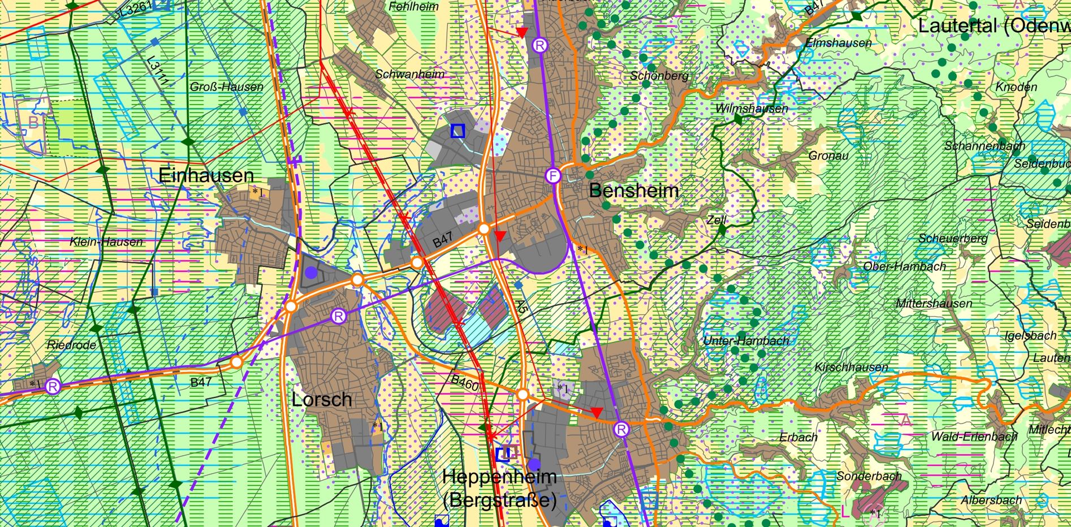This screenshot has width=1071, height=527.
Task: Select the Heppenheim (Bergstraße) label
Action: 500,488
